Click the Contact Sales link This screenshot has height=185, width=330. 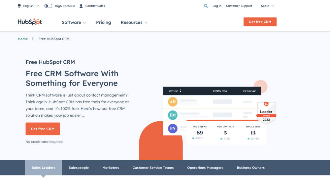click(x=95, y=6)
